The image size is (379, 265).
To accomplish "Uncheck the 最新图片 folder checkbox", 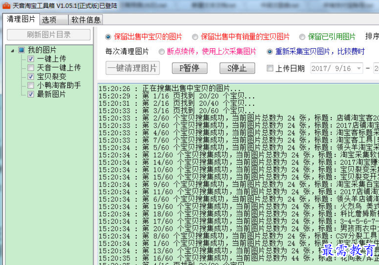I will pyautogui.click(x=31, y=94).
